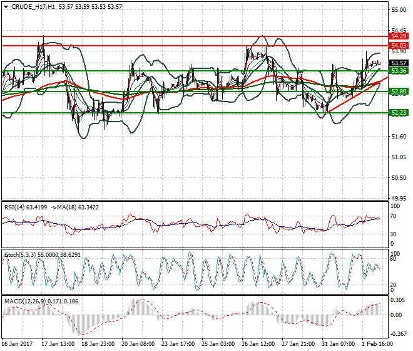The image size is (413, 351).
Task: Click the CRUDE_H17,H1 chart symbol title
Action: [31, 6]
